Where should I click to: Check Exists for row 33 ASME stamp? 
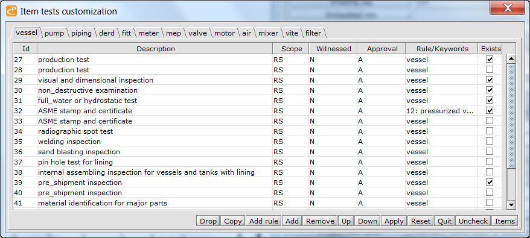tap(489, 121)
